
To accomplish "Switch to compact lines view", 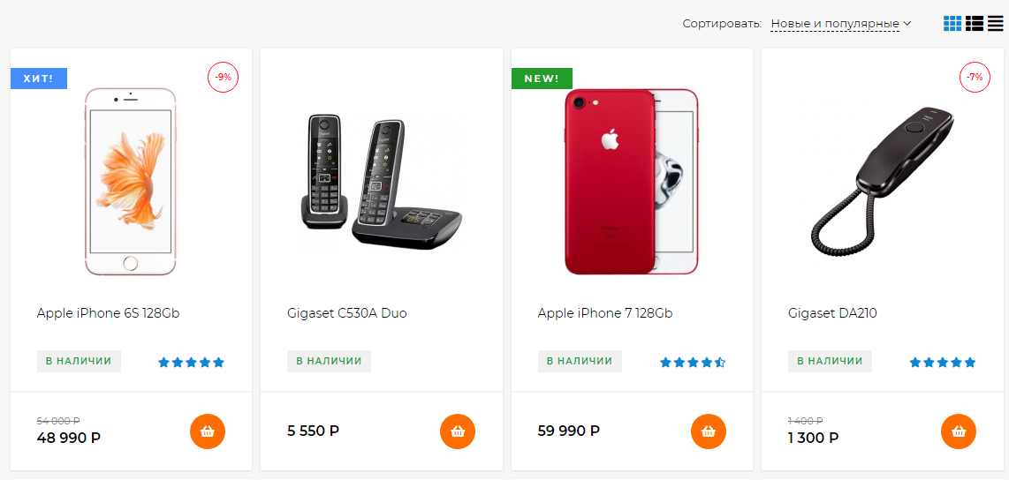I will pos(996,24).
